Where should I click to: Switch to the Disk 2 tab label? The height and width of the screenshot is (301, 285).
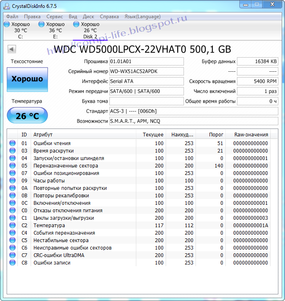coord(90,36)
